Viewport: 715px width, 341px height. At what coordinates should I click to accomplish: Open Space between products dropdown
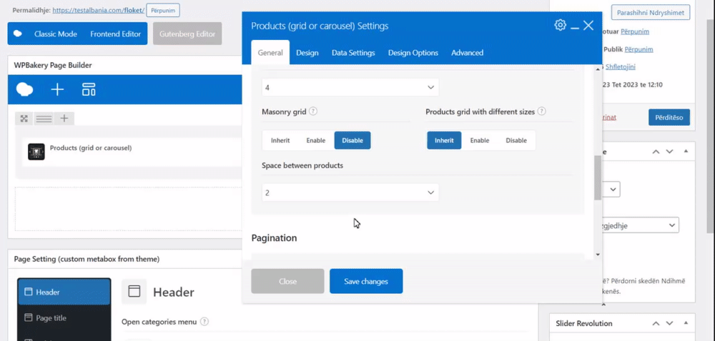(x=350, y=193)
